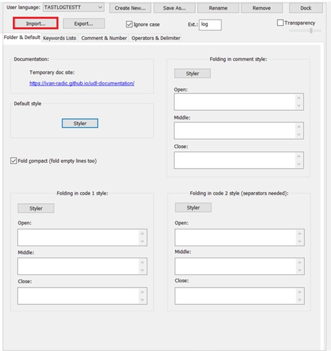331x351 pixels.
Task: Uncheck Fold compact option
Action: coord(14,161)
